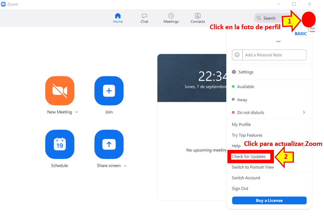The height and width of the screenshot is (216, 324).
Task: Minimize the Zoom window
Action: (x=278, y=4)
